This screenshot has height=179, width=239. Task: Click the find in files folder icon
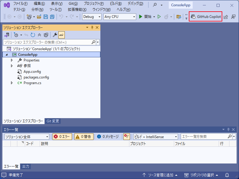[179, 17]
